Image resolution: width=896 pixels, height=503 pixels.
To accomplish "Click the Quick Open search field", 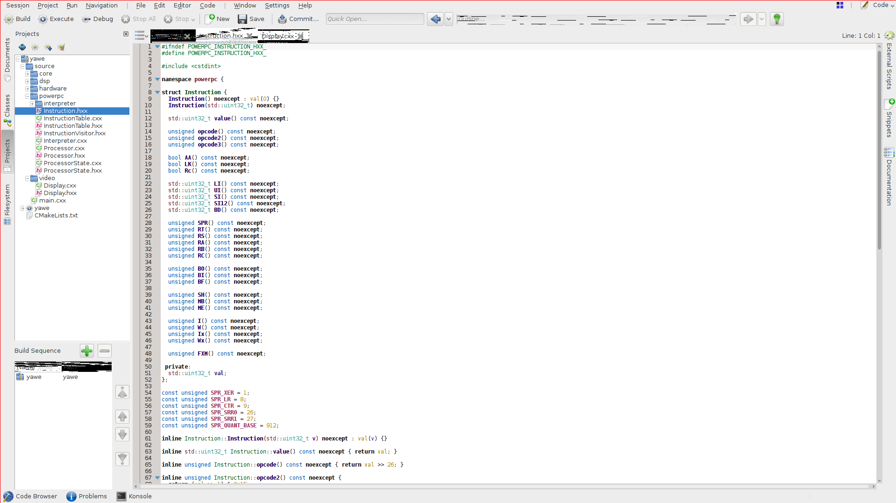I will (375, 19).
